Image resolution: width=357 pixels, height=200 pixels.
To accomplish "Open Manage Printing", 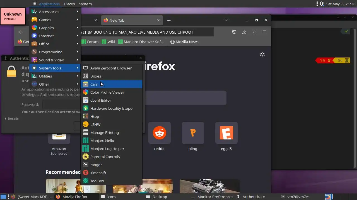I will click(x=111, y=132).
